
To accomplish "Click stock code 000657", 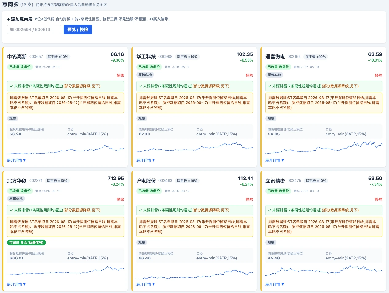I will tap(36, 57).
